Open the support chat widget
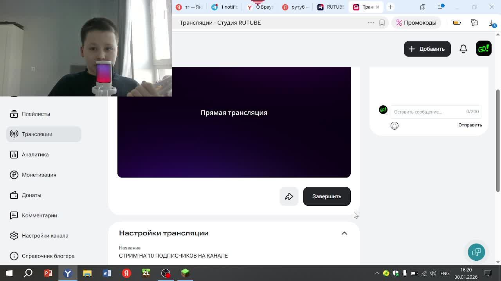 tap(476, 252)
